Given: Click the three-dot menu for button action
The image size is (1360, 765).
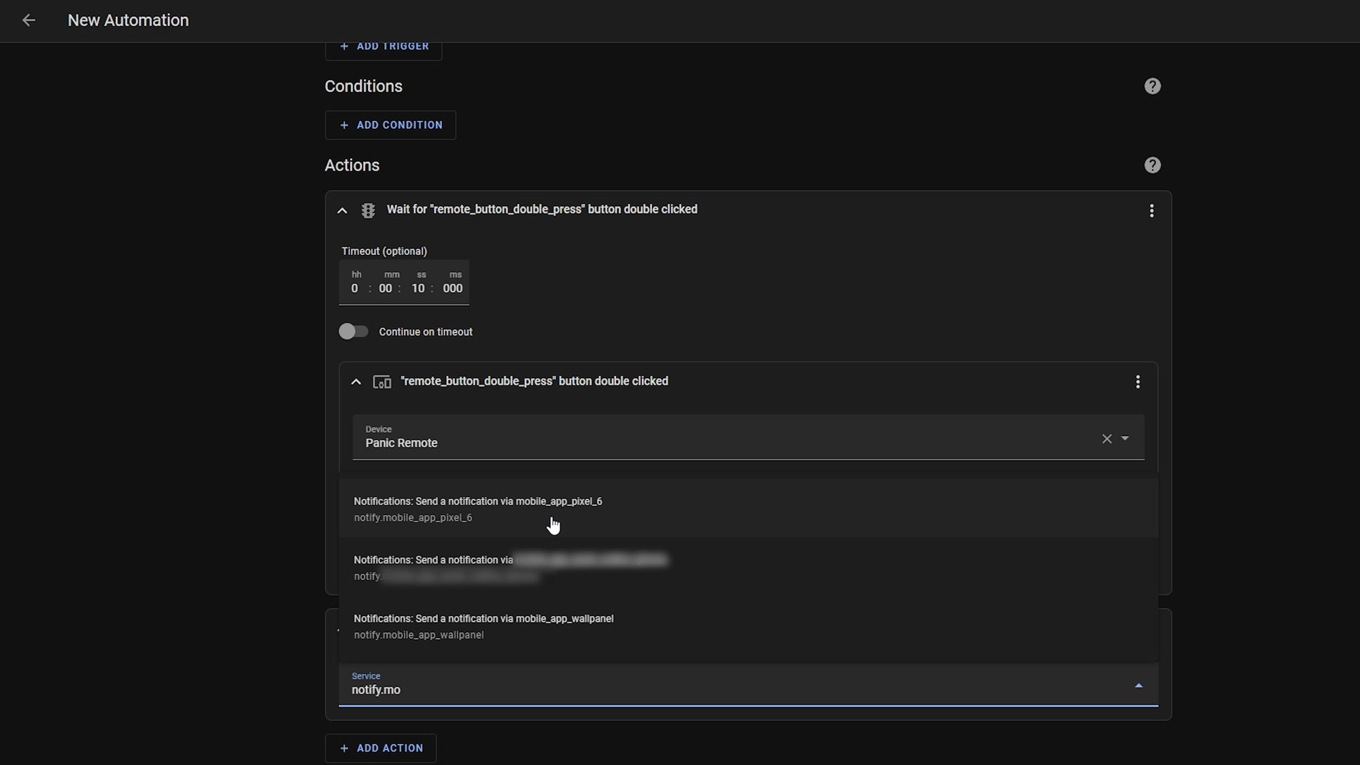Looking at the screenshot, I should pos(1138,381).
